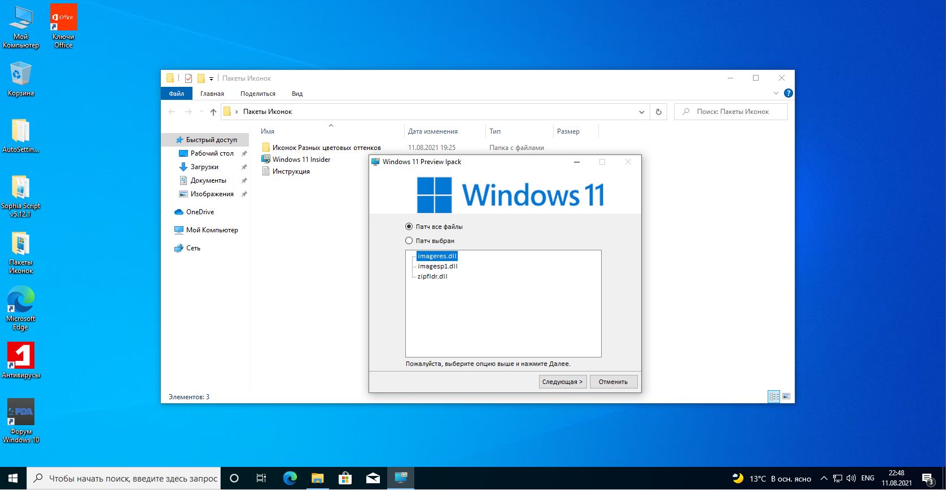Expand the ribbon with the chevron arrow
Viewport: 946px width, 490px height.
click(776, 93)
